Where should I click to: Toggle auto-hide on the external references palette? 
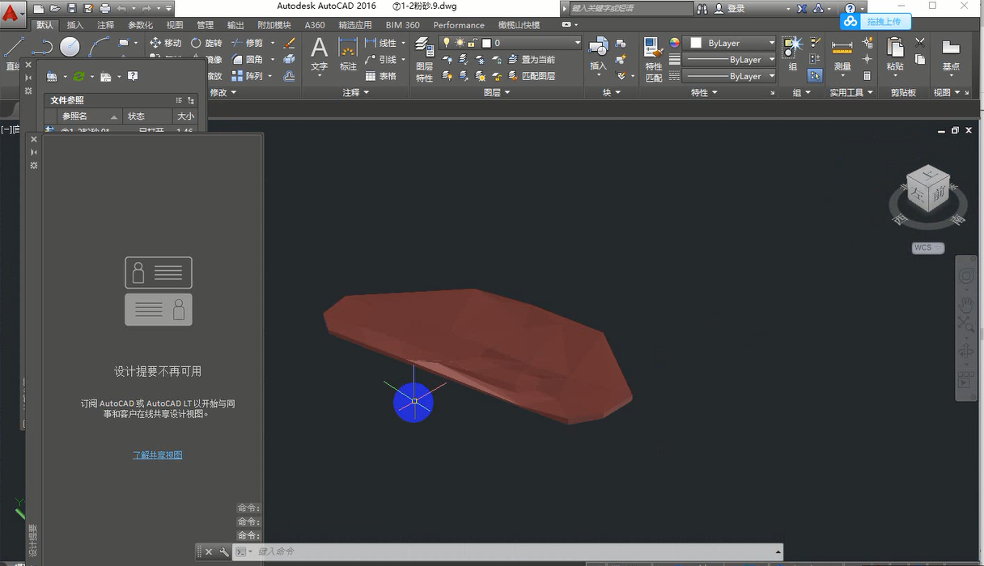coord(28,78)
